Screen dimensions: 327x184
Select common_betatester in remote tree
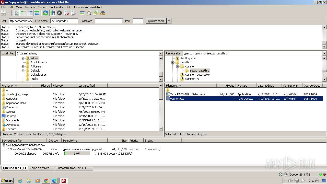(197, 75)
